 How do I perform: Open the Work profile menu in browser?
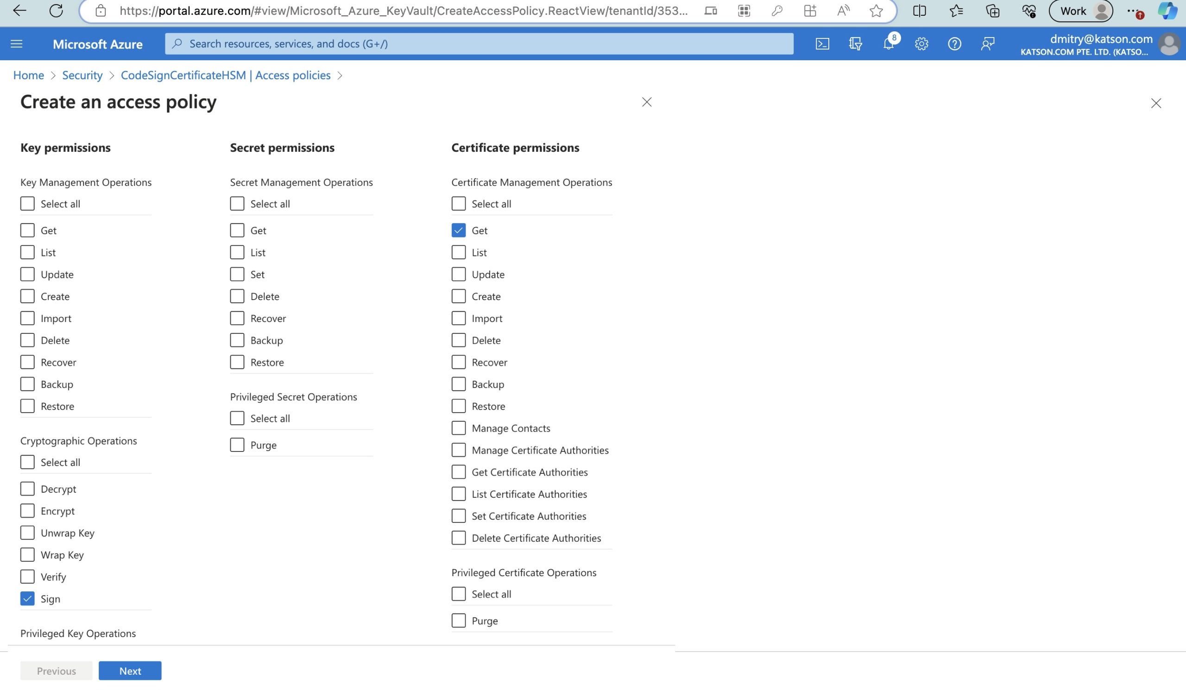pos(1080,10)
